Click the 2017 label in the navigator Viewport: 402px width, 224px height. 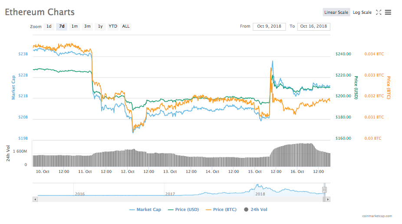click(x=170, y=194)
